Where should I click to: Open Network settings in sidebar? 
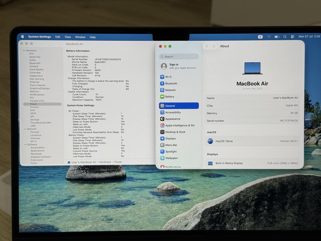pyautogui.click(x=179, y=90)
